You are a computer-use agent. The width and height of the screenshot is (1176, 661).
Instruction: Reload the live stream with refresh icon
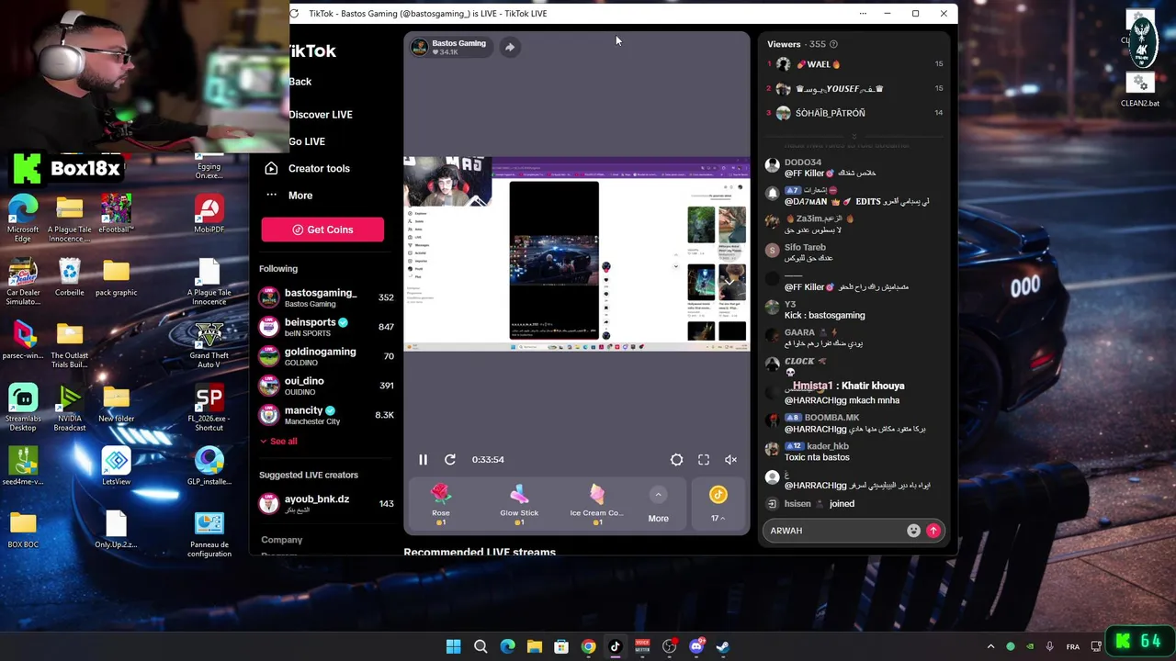point(450,459)
